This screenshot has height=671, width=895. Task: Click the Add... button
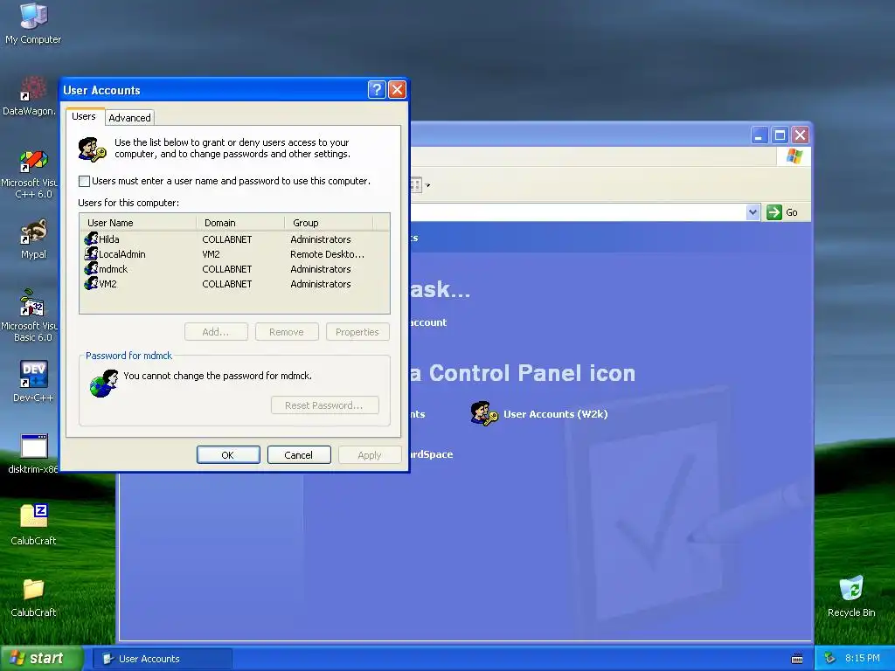click(216, 331)
